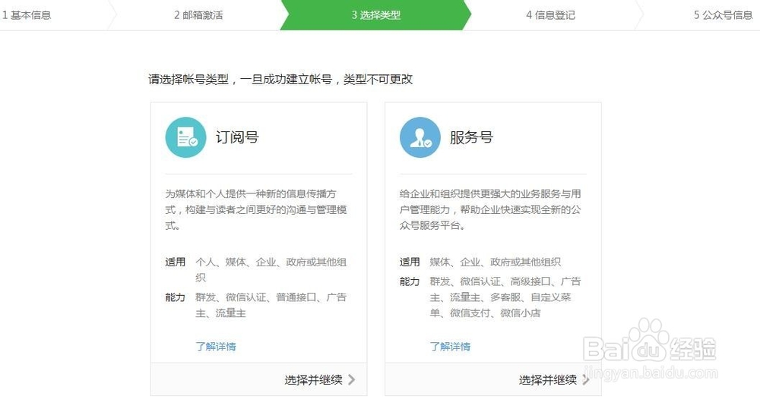The height and width of the screenshot is (399, 760).
Task: Click the arrow beside 服务号 选择并继续
Action: (585, 379)
